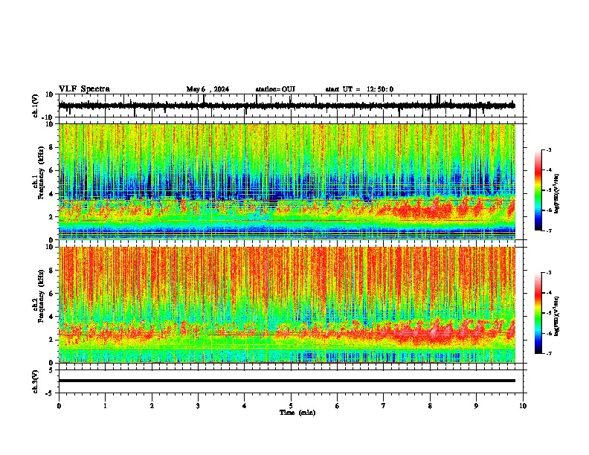Click the ch.3 flat black trace line
This screenshot has height=455, width=589.
[x=287, y=381]
